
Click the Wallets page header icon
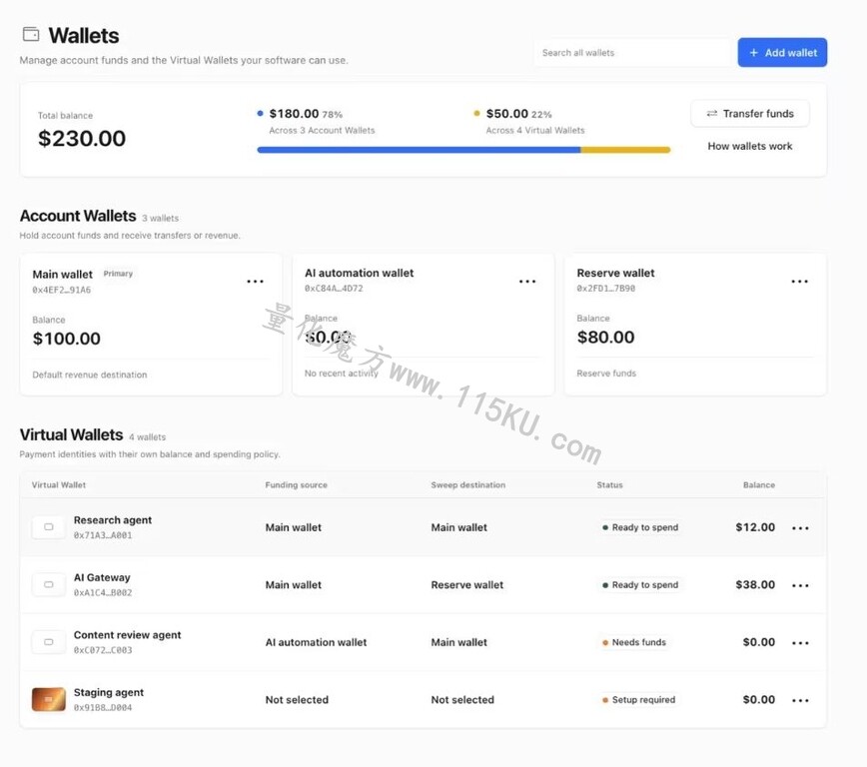31,34
